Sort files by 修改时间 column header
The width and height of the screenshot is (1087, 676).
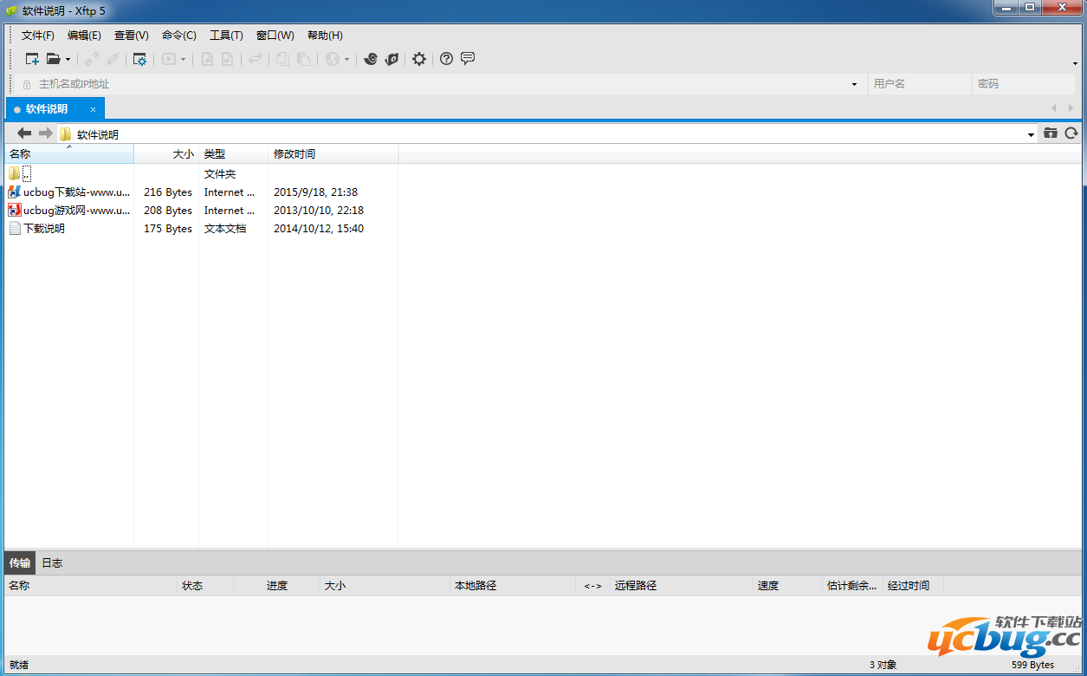coord(294,154)
